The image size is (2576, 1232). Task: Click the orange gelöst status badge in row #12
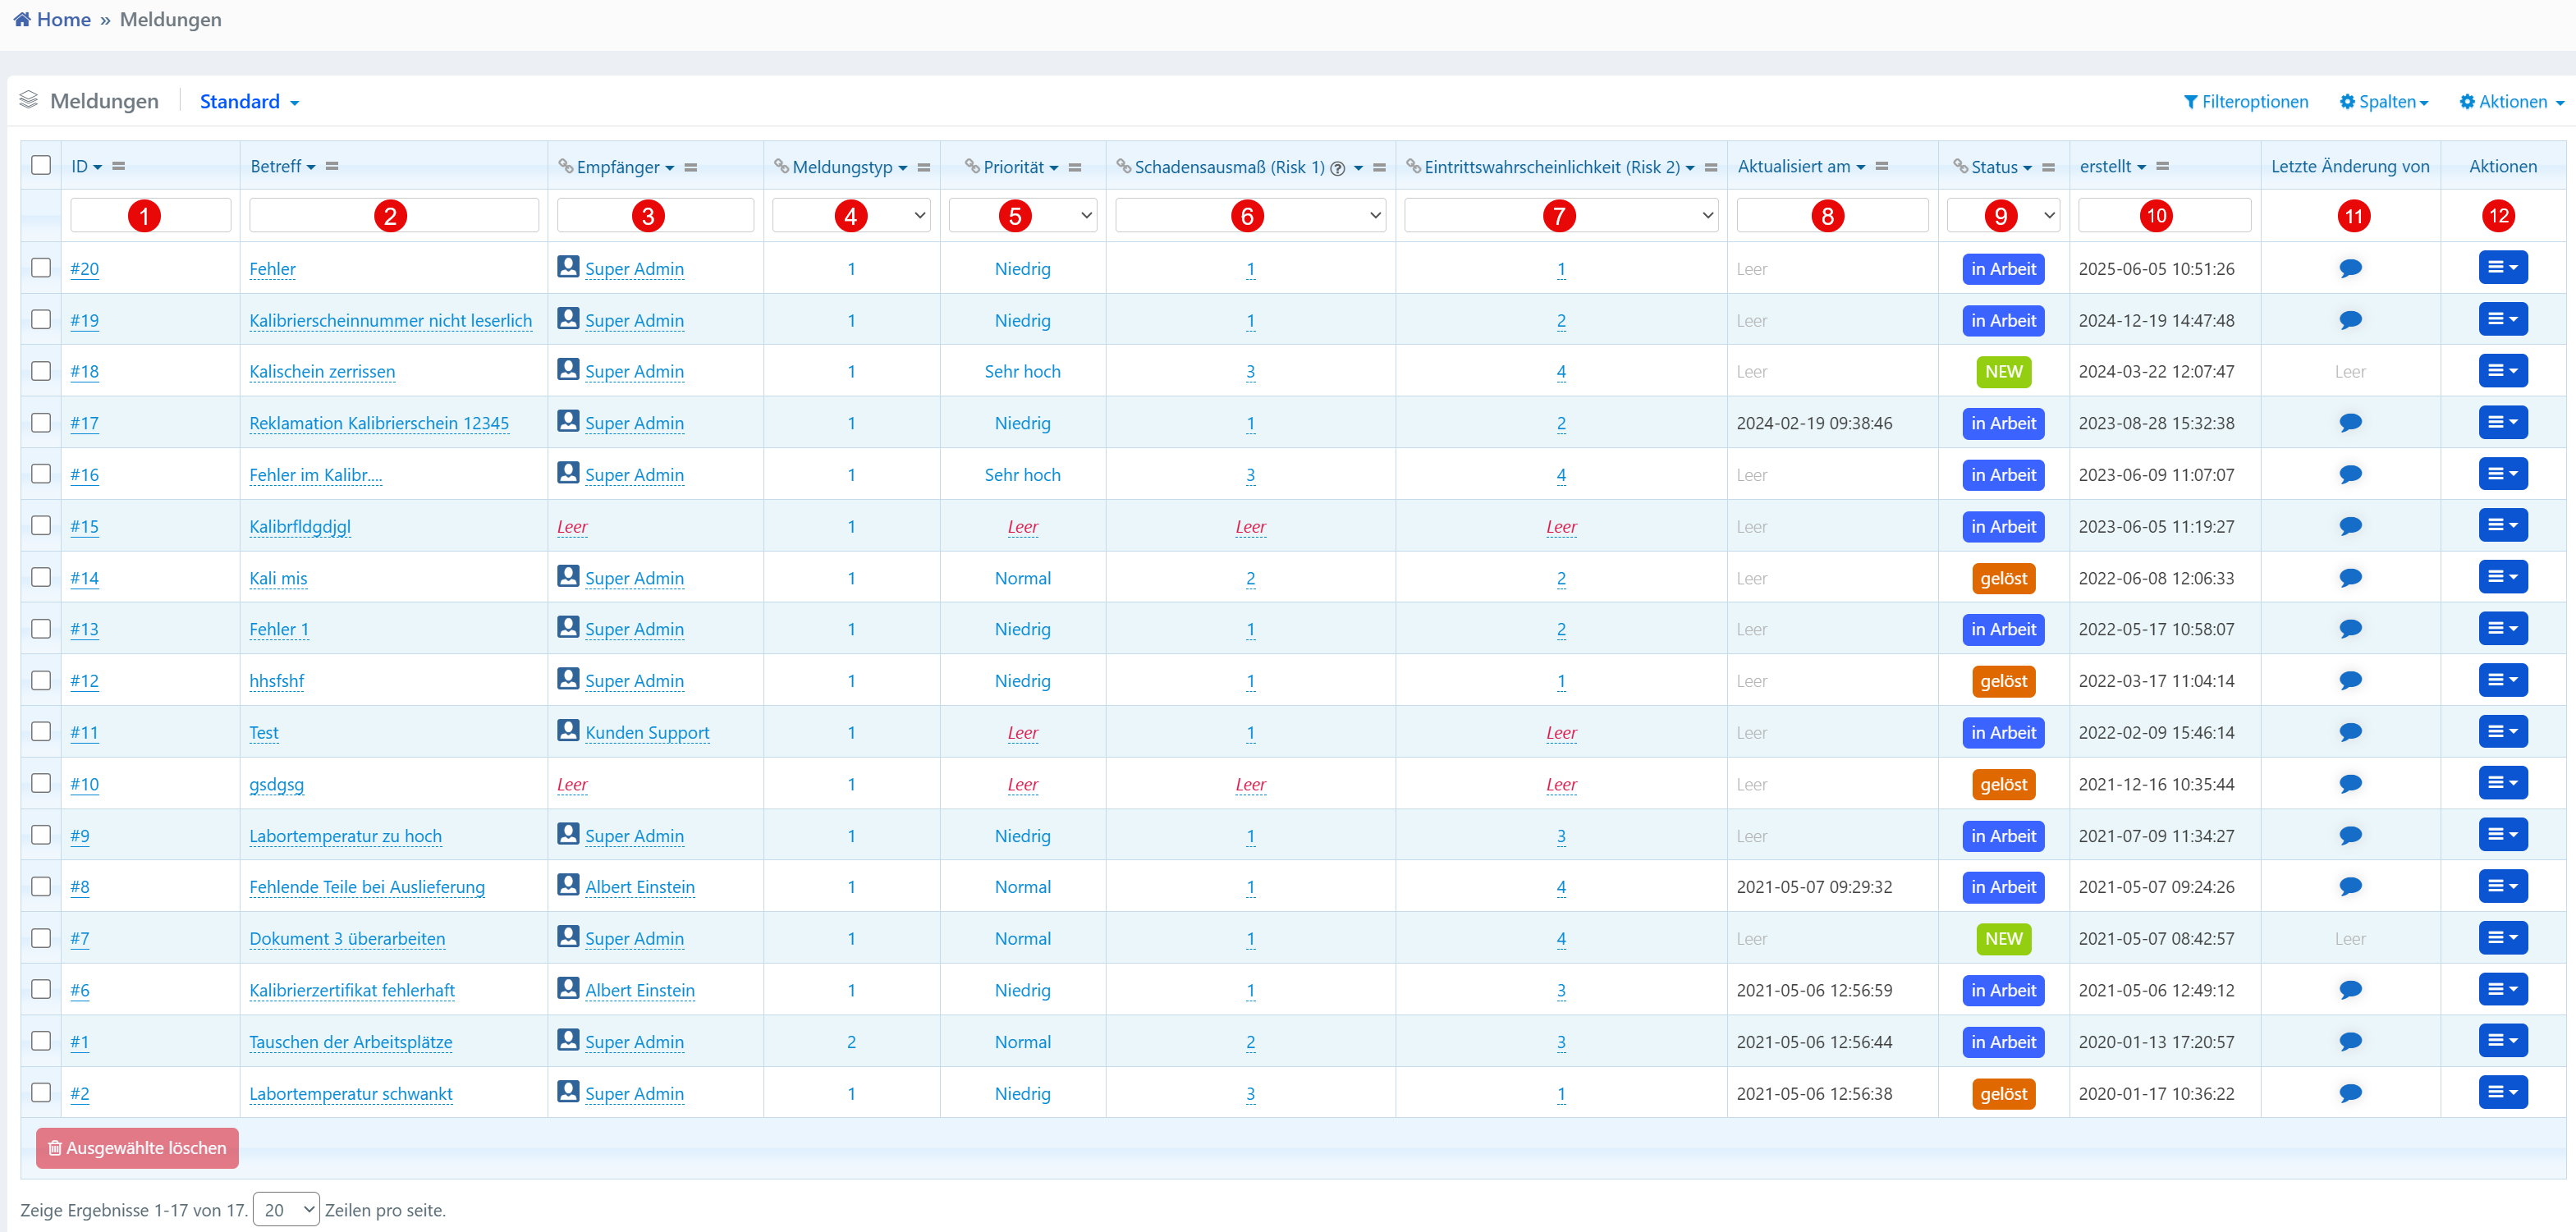pos(2003,681)
